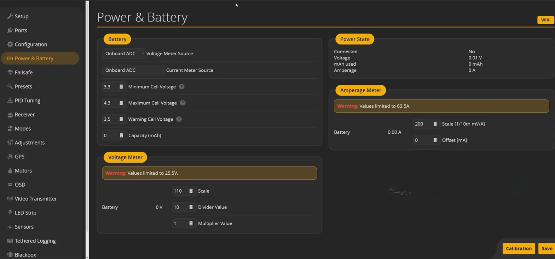The height and width of the screenshot is (259, 555).
Task: Click the Setup wrench icon in sidebar
Action: tap(10, 16)
